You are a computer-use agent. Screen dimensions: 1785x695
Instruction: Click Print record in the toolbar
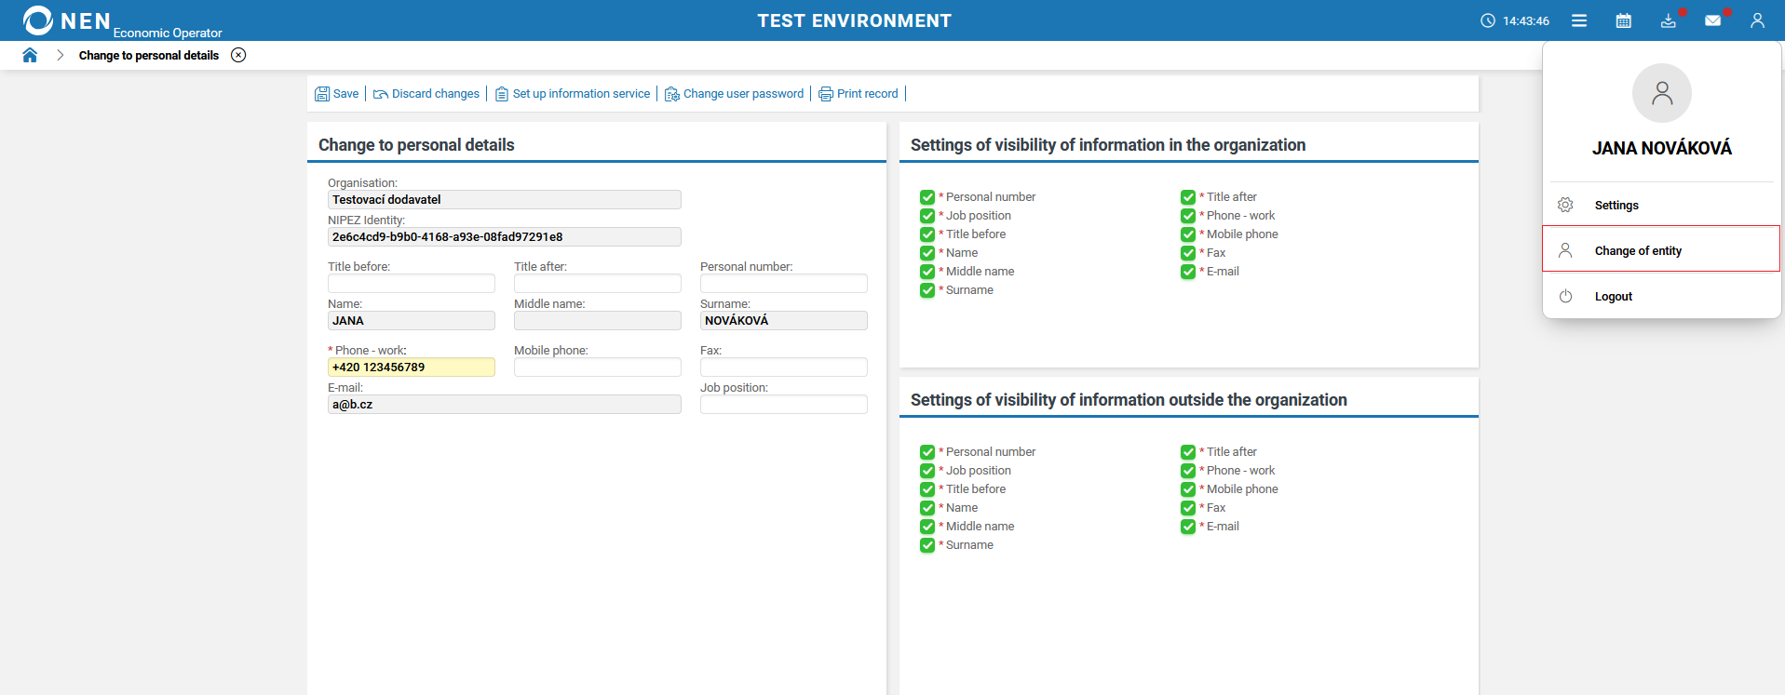click(859, 94)
